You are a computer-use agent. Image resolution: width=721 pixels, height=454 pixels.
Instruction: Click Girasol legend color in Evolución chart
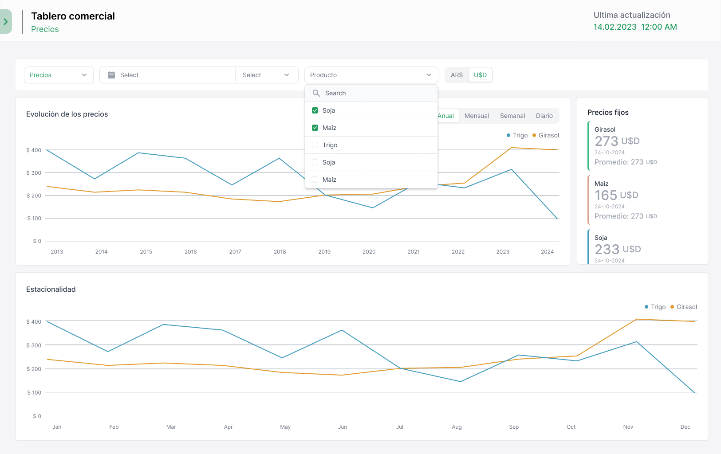tap(534, 135)
